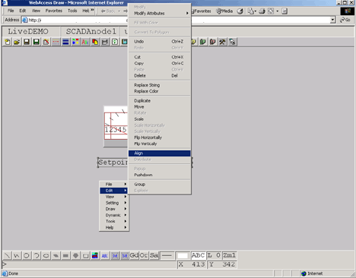
Task: Click the hammer tools icon in toolbar
Action: [x=222, y=42]
